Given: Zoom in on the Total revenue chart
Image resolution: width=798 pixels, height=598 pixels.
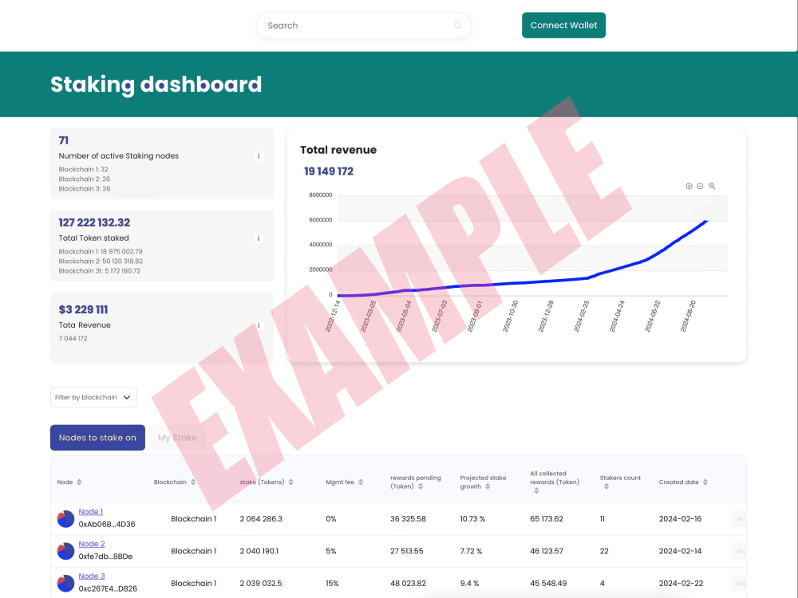Looking at the screenshot, I should pyautogui.click(x=689, y=186).
